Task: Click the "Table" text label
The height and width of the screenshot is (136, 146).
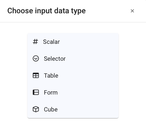Action: click(51, 76)
